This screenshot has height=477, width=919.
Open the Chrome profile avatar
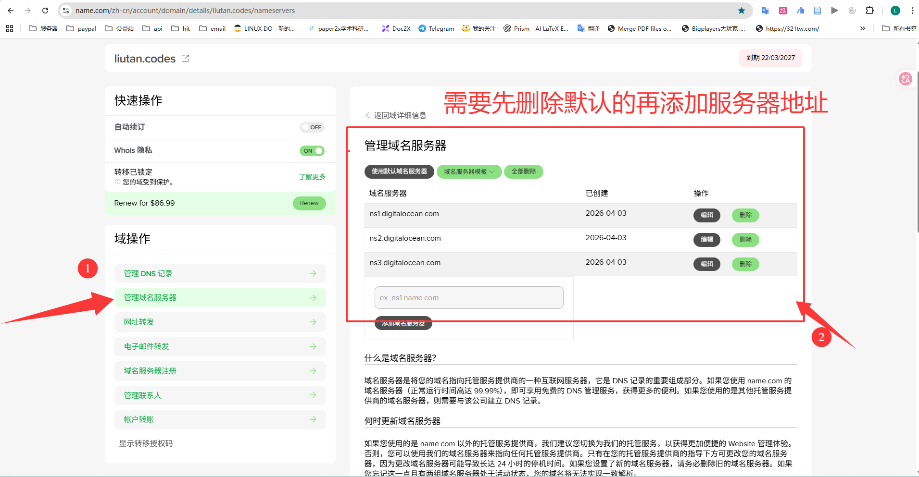[x=895, y=11]
